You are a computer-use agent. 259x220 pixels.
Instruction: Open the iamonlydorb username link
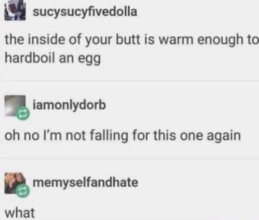pyautogui.click(x=69, y=105)
